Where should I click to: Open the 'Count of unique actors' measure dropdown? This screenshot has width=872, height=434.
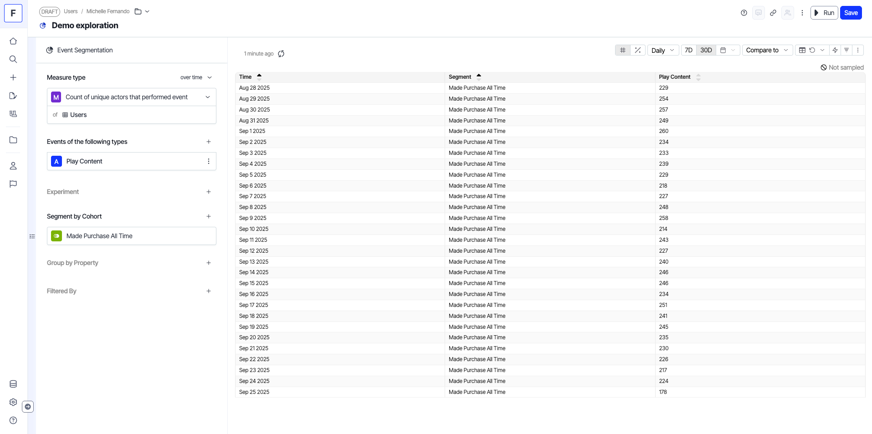click(x=132, y=97)
